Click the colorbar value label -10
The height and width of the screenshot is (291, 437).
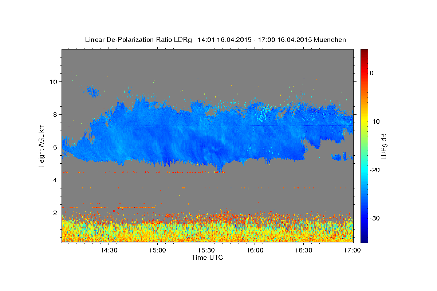(375, 121)
